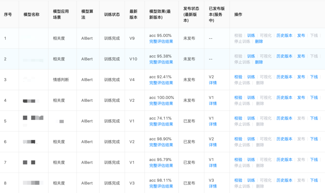Image resolution: width=325 pixels, height=193 pixels.
Task: Open 历史版本 for row 1
Action: (x=284, y=36)
